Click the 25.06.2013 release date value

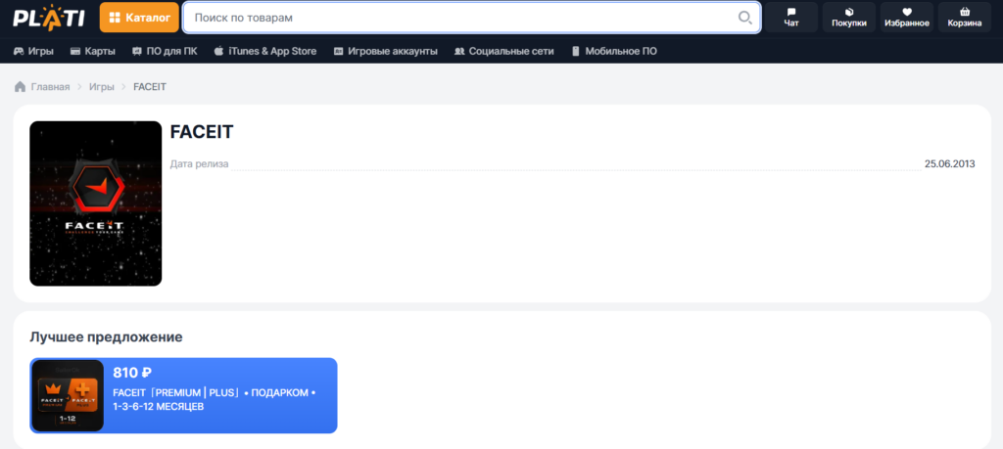949,164
